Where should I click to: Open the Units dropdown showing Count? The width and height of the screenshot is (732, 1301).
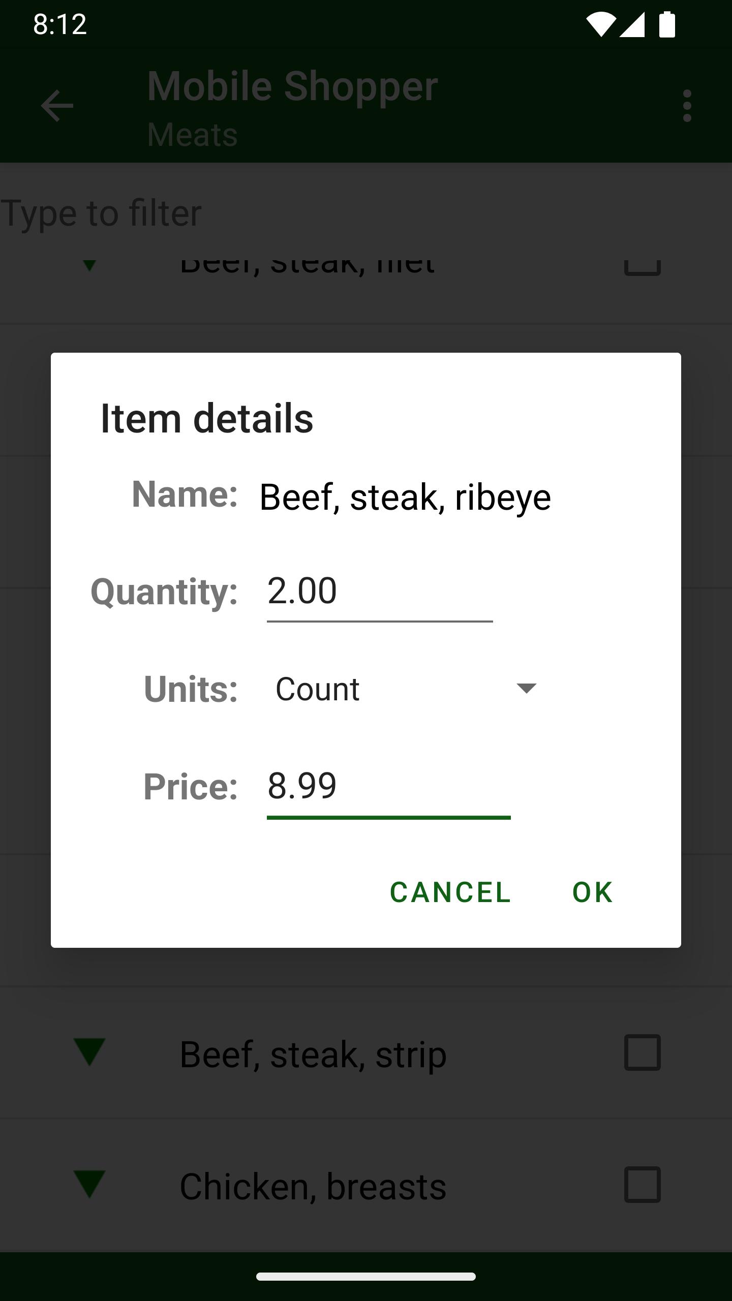tap(406, 689)
